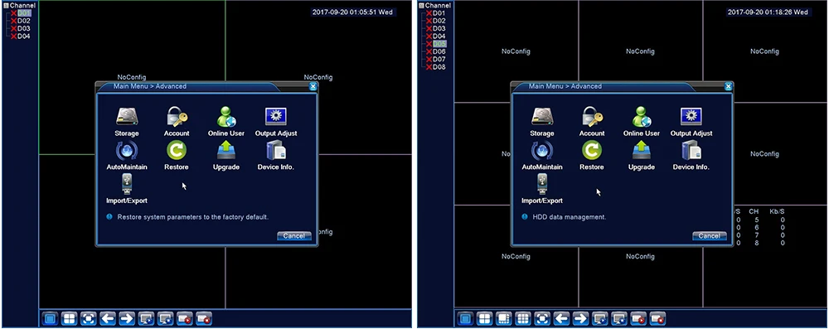Open Online User in the right Advanced menu
829x329 pixels.
pos(642,122)
